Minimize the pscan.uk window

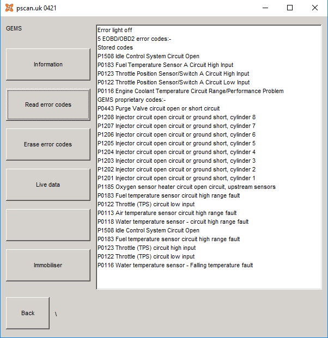(x=265, y=8)
